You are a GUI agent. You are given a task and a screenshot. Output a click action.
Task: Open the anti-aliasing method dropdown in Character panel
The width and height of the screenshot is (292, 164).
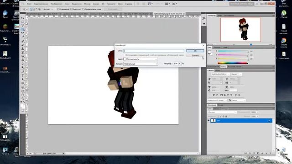[x=239, y=100]
